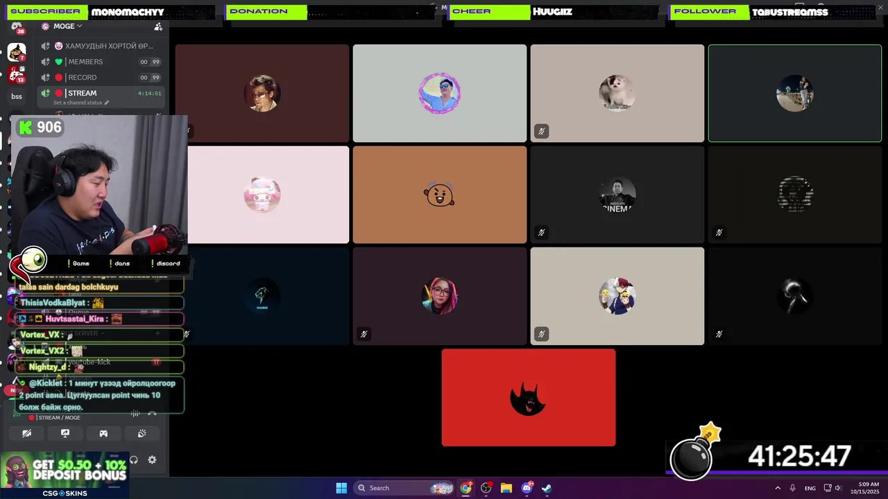Open the volume speaker icon in tray
888x499 pixels.
(x=838, y=488)
